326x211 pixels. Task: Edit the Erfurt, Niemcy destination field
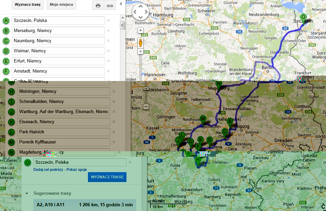[58, 61]
